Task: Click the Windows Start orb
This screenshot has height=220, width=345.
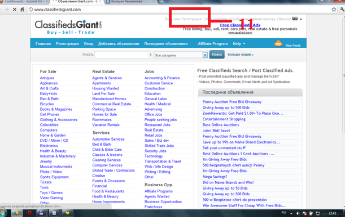Action: coord(3,213)
